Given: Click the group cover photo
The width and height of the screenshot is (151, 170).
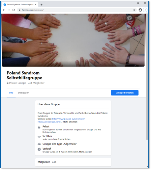Looking at the screenshot, I should [x=73, y=40].
